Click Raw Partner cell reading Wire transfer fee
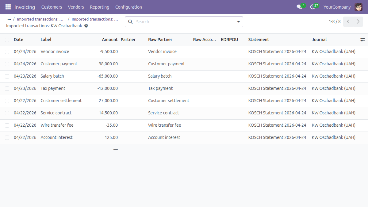Viewport: 368px width, 207px height. pyautogui.click(x=165, y=125)
